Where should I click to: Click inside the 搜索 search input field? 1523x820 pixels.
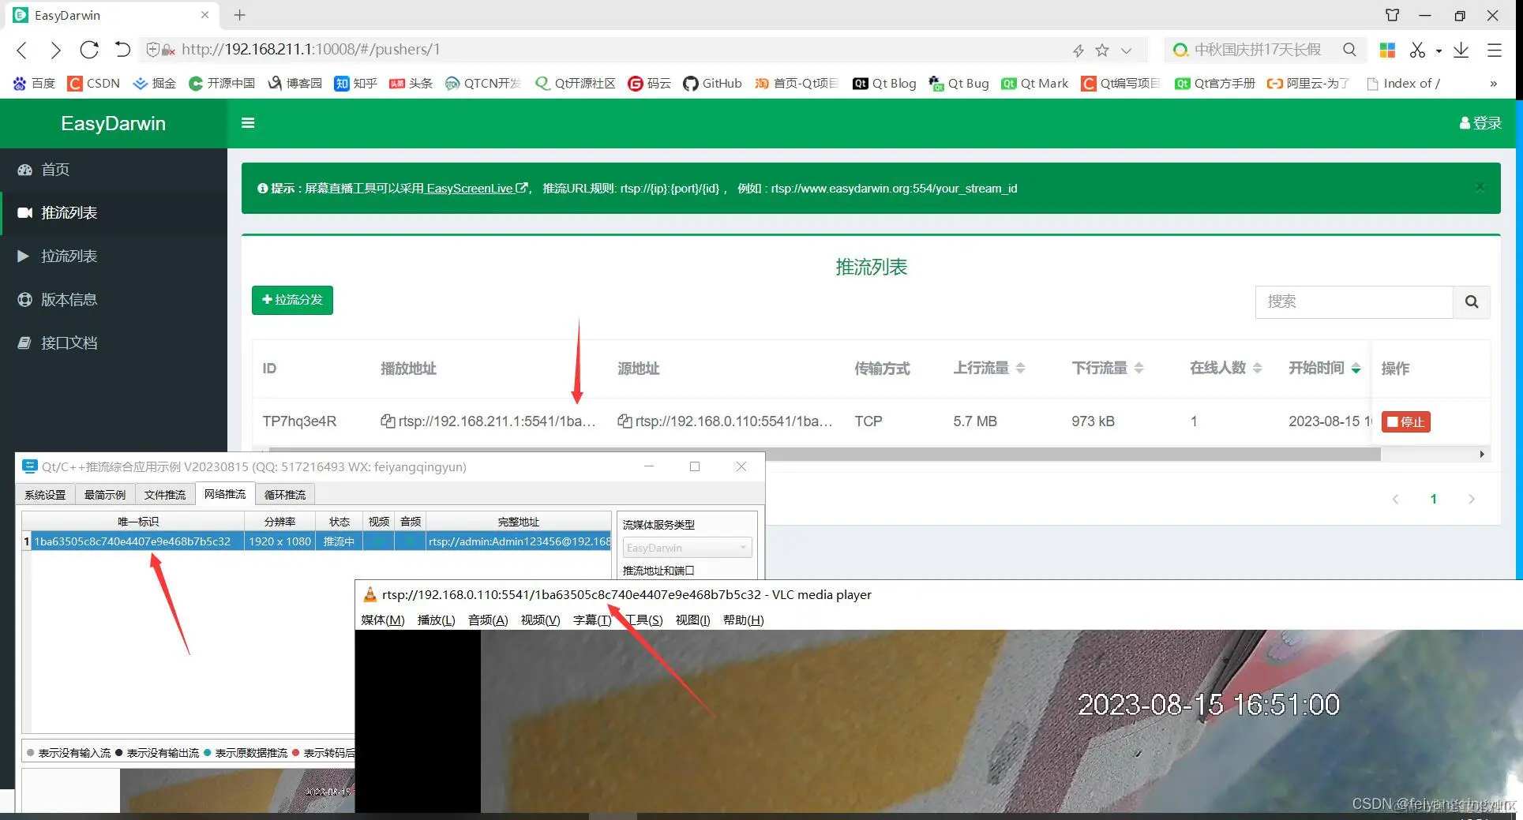coord(1353,301)
